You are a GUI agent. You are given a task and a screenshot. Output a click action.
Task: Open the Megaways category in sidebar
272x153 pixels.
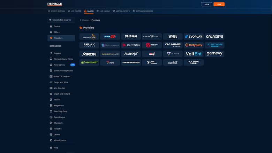(59, 106)
